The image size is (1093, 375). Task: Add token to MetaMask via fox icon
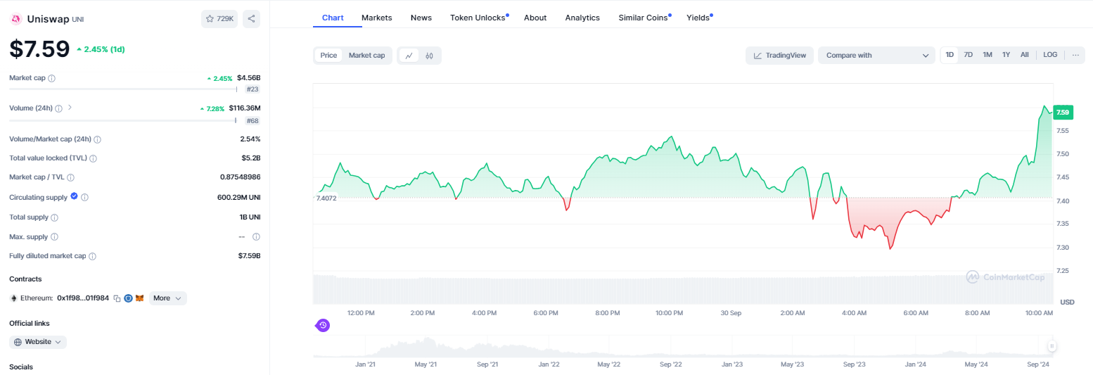point(140,298)
